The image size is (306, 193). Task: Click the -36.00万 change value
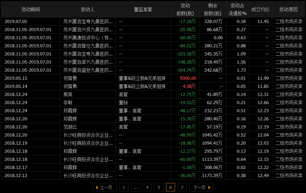click(x=187, y=175)
